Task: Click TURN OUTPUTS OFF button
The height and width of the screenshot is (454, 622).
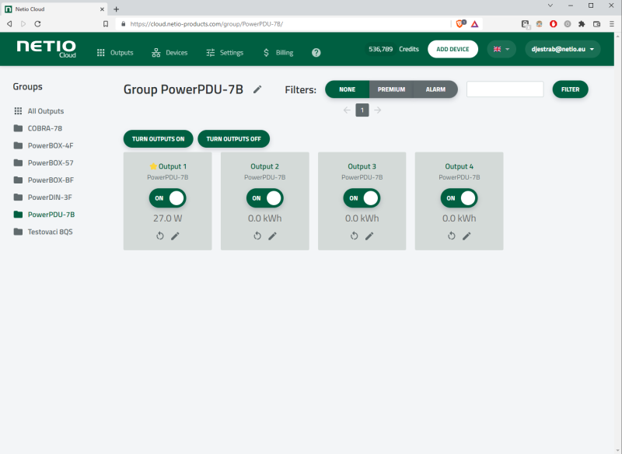Action: (233, 139)
